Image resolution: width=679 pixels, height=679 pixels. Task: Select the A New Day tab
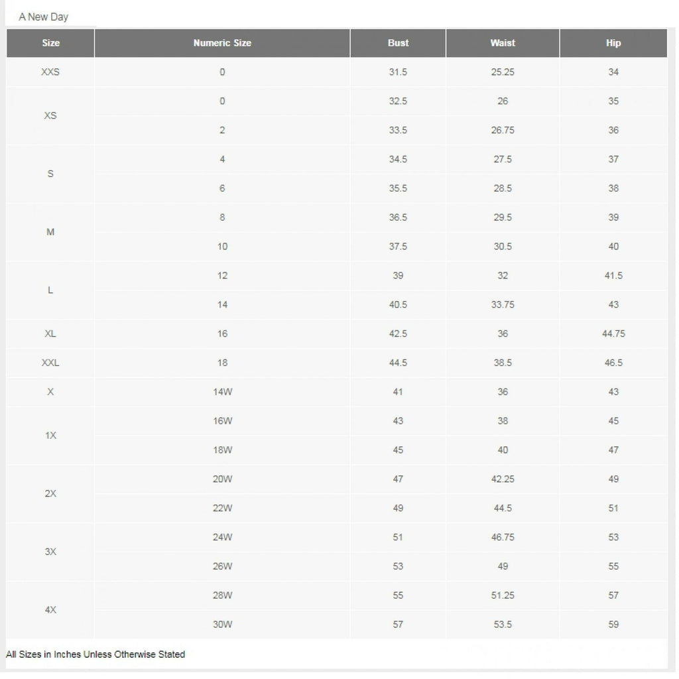coord(44,17)
